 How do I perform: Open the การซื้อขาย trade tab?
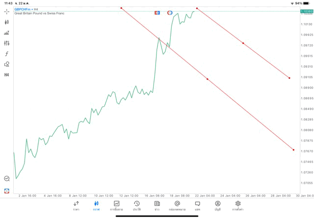(116, 206)
